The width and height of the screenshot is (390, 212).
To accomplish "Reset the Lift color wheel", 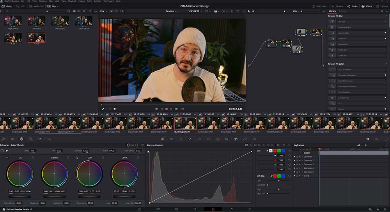I will tap(33, 157).
